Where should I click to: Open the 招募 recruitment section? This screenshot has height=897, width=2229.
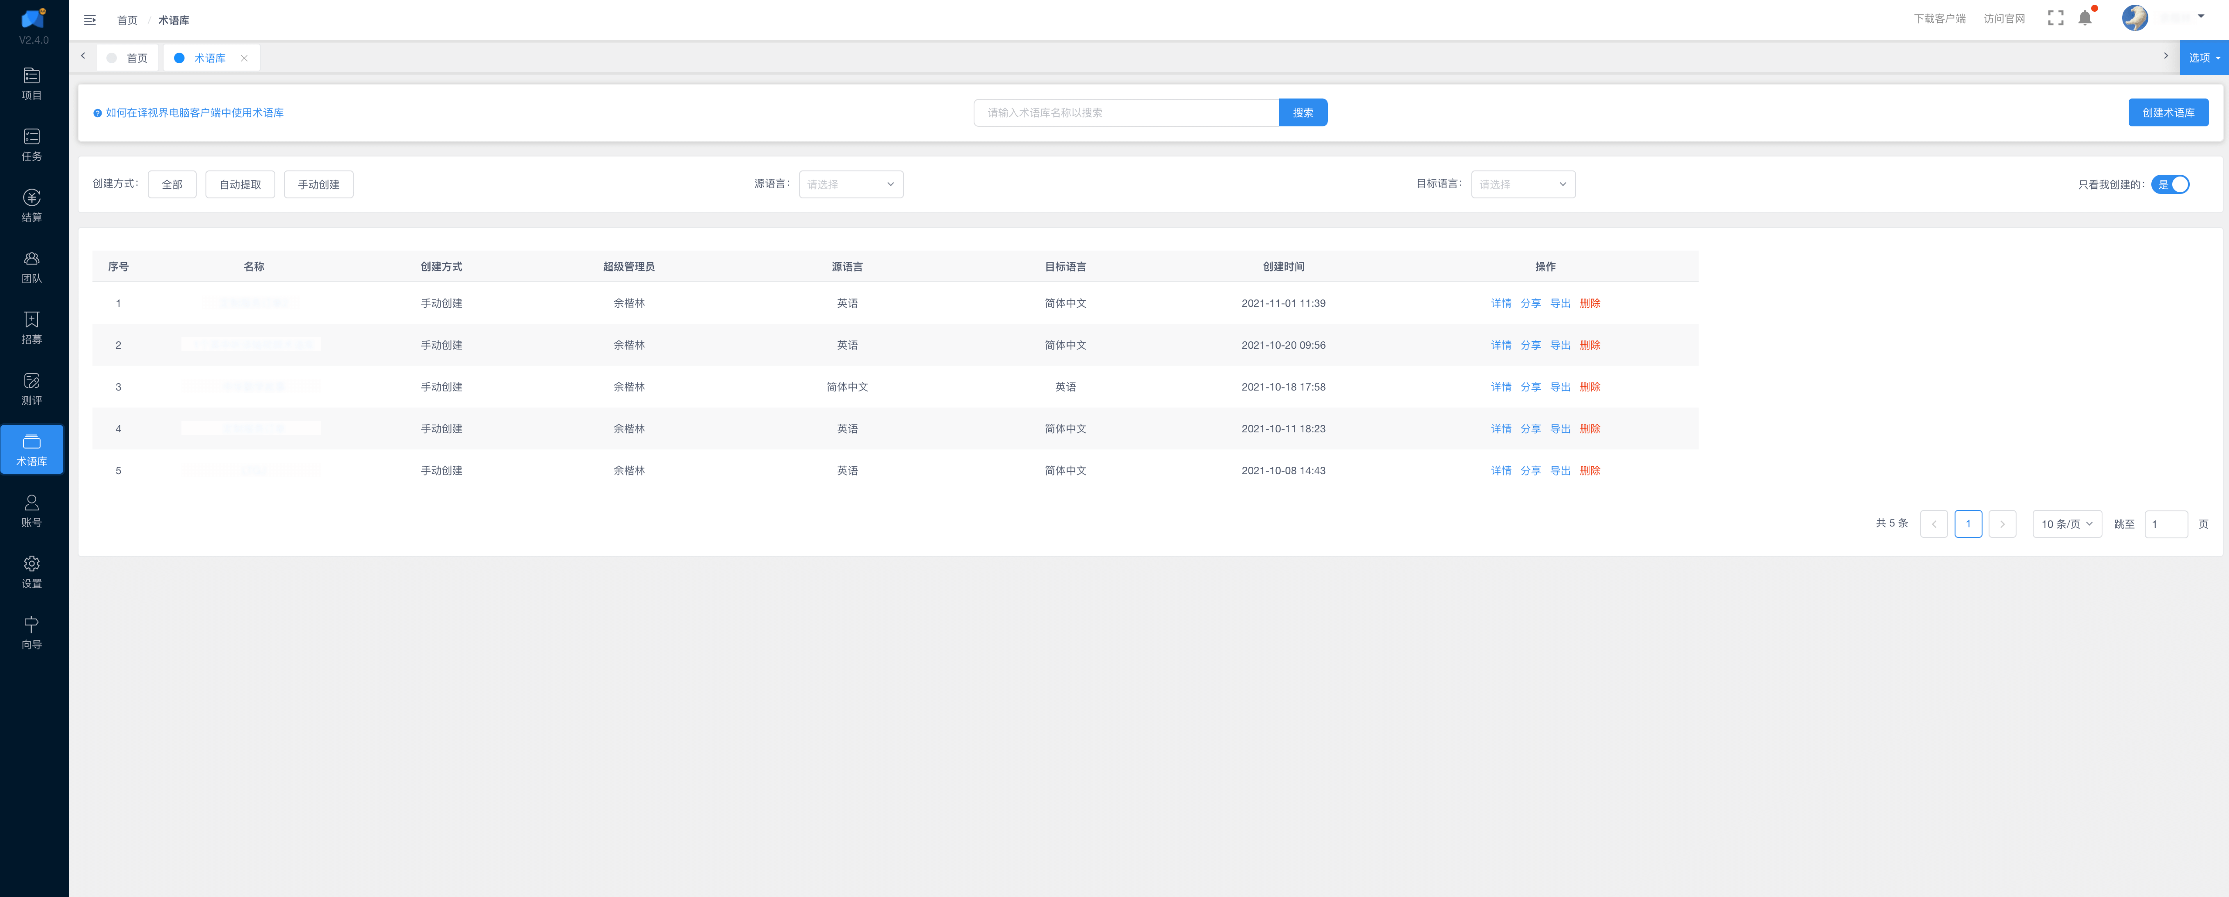click(32, 328)
